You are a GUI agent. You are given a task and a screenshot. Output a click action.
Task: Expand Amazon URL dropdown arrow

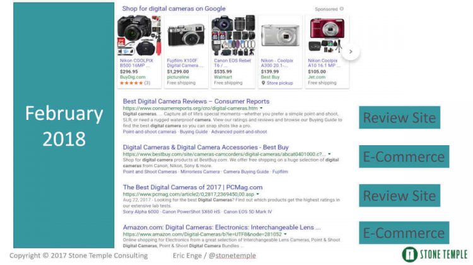pos(285,234)
